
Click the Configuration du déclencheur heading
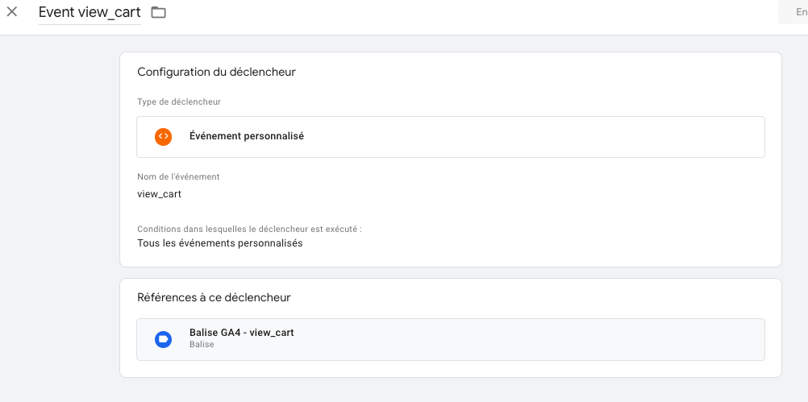pyautogui.click(x=216, y=72)
